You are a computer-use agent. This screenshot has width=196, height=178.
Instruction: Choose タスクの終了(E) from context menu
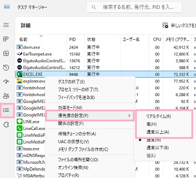click(x=72, y=82)
